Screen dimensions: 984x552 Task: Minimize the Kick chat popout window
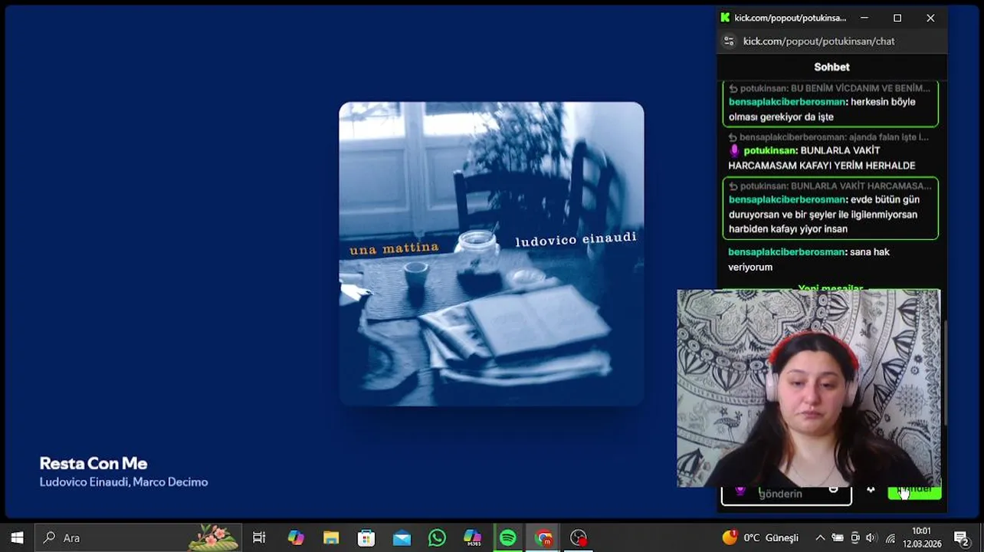click(x=864, y=18)
